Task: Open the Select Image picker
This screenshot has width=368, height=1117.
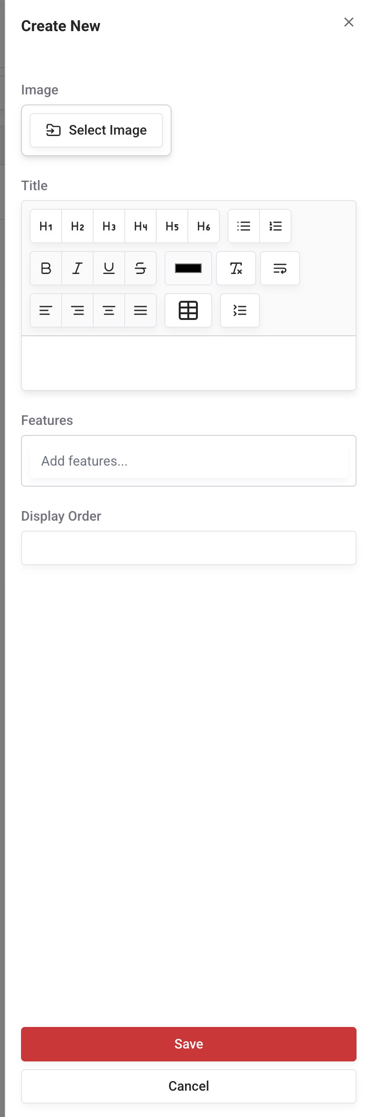Action: pyautogui.click(x=96, y=130)
